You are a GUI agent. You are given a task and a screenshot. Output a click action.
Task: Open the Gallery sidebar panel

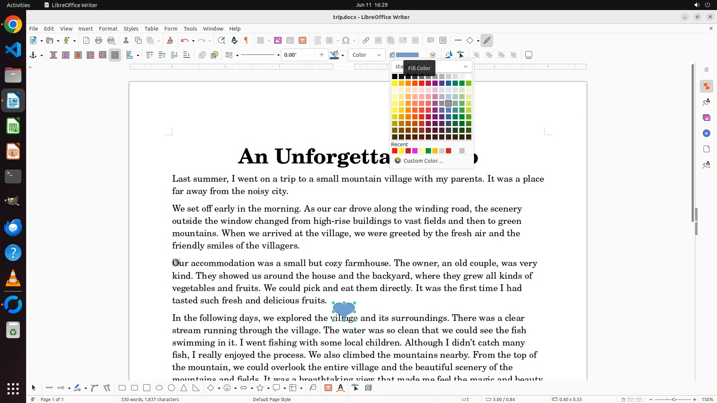pyautogui.click(x=706, y=118)
